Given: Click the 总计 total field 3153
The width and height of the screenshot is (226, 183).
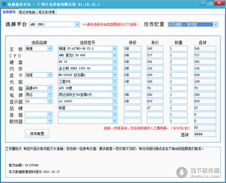Looking at the screenshot, I should tap(204, 134).
